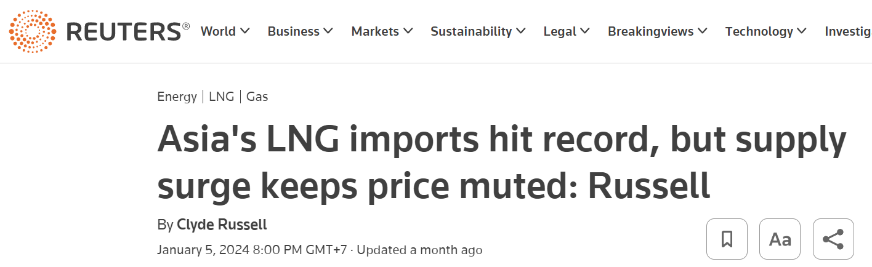Expand the Legal dropdown chevron
Image resolution: width=872 pixels, height=267 pixels.
pos(585,31)
